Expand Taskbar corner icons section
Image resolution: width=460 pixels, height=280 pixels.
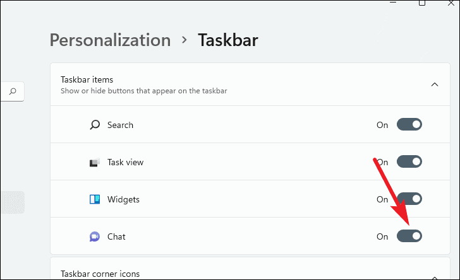435,277
